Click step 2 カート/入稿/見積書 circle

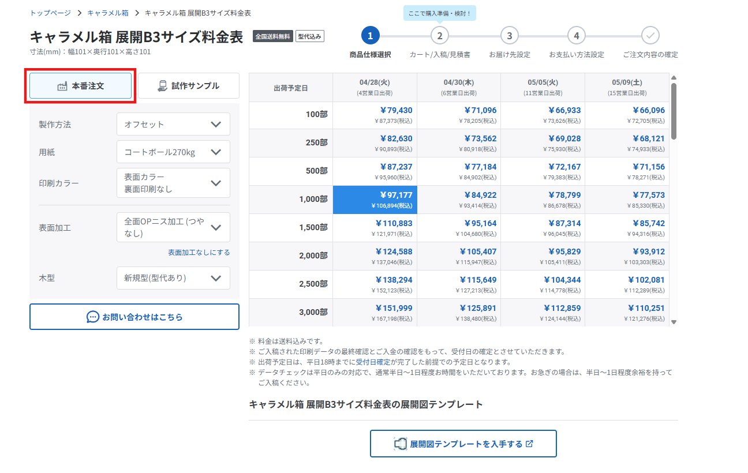point(440,36)
